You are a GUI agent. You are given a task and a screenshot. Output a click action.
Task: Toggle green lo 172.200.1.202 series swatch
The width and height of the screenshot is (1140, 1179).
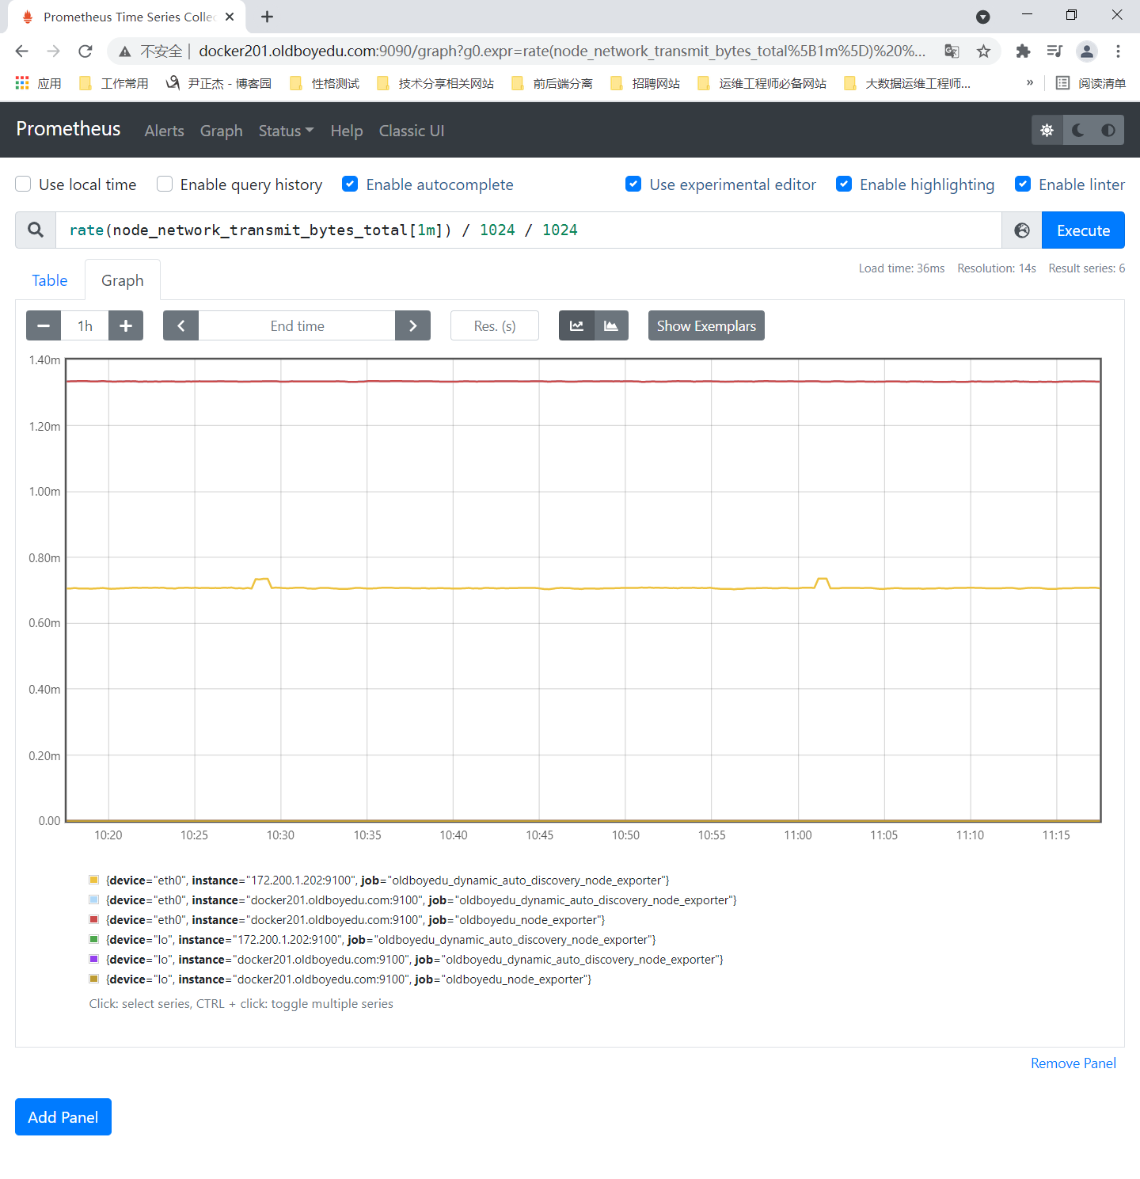click(x=94, y=939)
